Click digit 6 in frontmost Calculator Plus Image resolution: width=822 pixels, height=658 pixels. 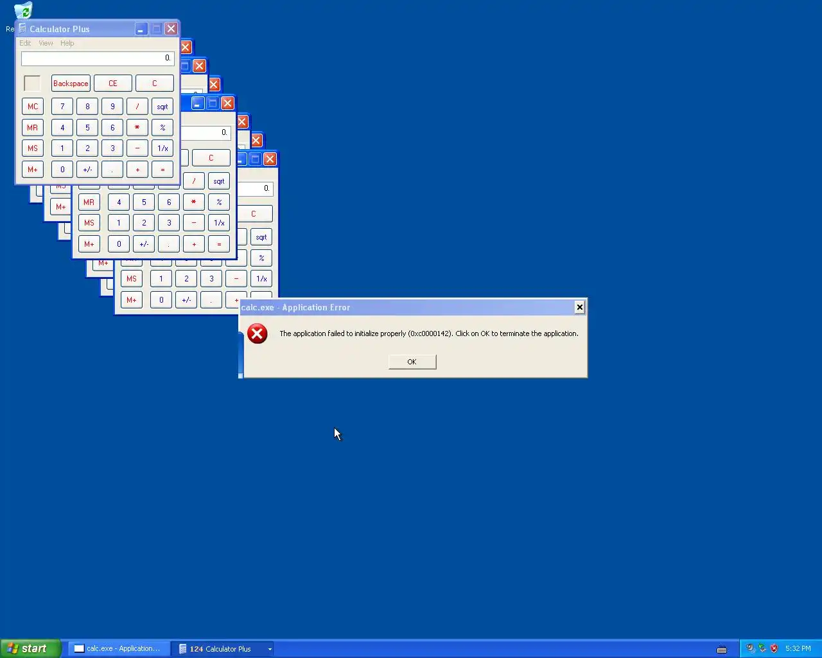point(112,128)
